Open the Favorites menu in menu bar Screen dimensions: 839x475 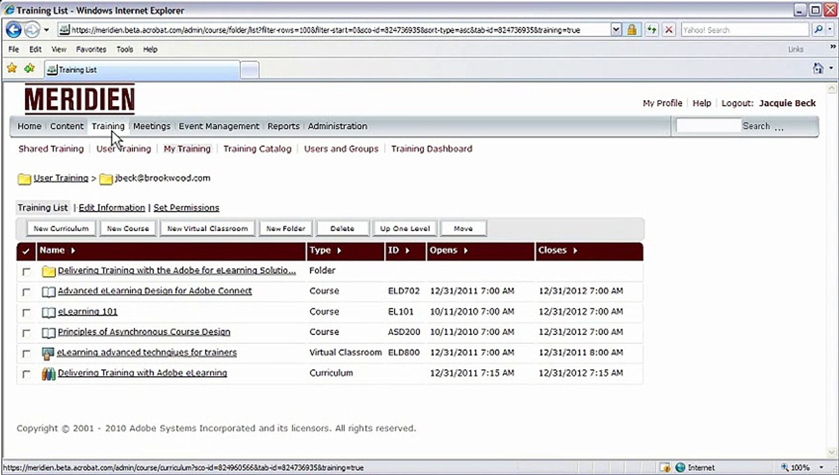[x=91, y=49]
